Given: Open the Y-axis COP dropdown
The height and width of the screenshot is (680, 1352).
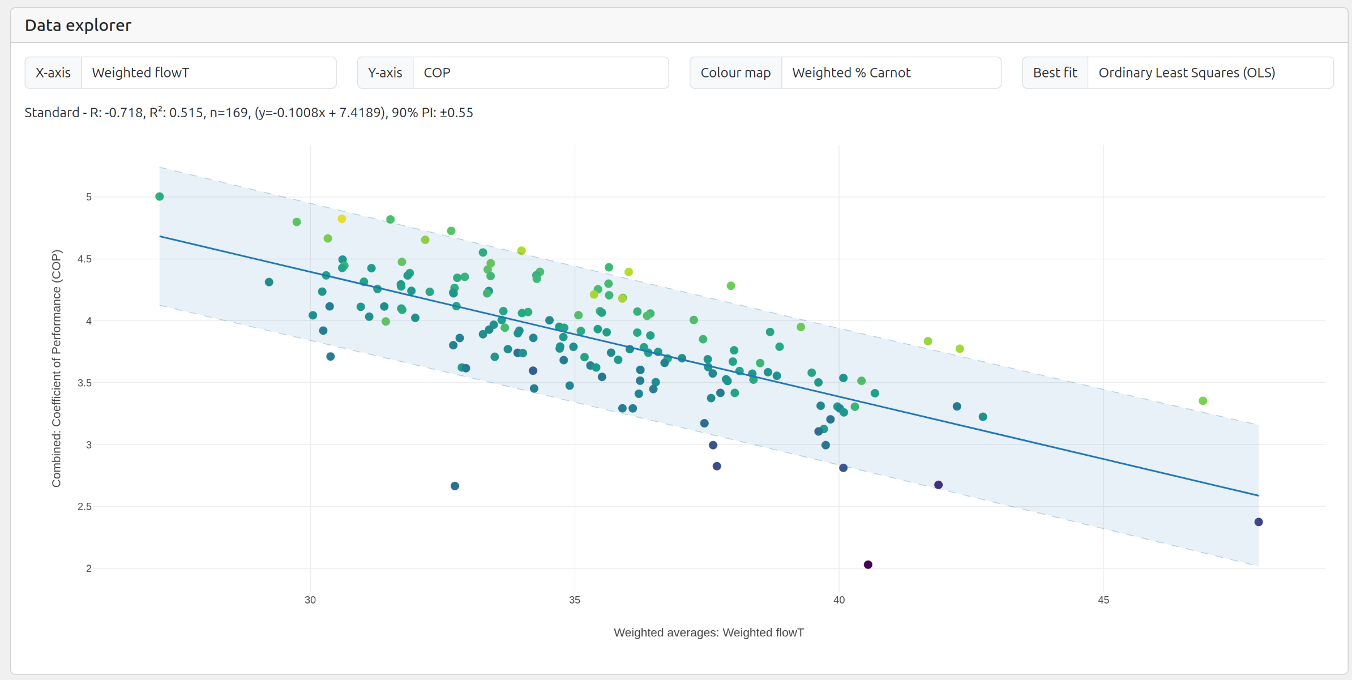Looking at the screenshot, I should (x=540, y=72).
